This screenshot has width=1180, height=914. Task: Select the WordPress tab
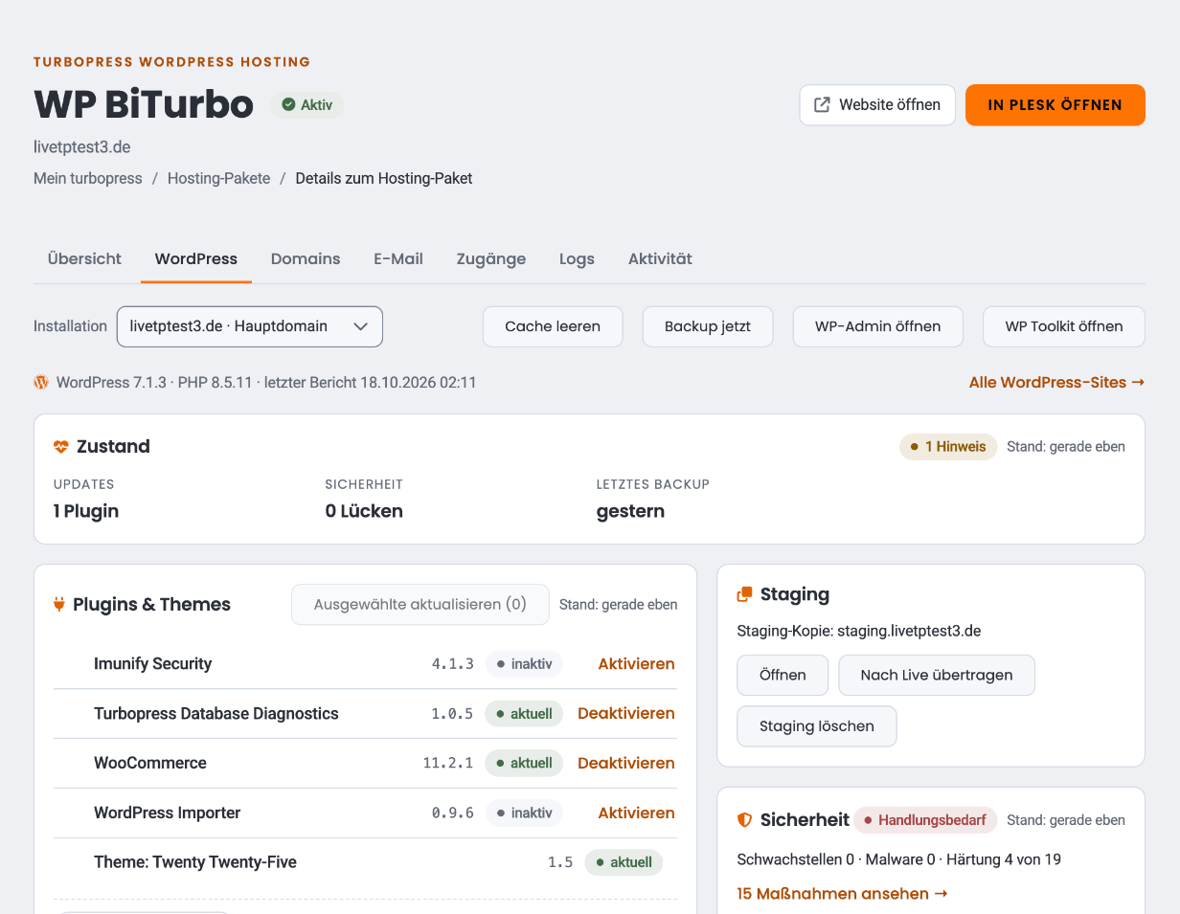click(196, 258)
